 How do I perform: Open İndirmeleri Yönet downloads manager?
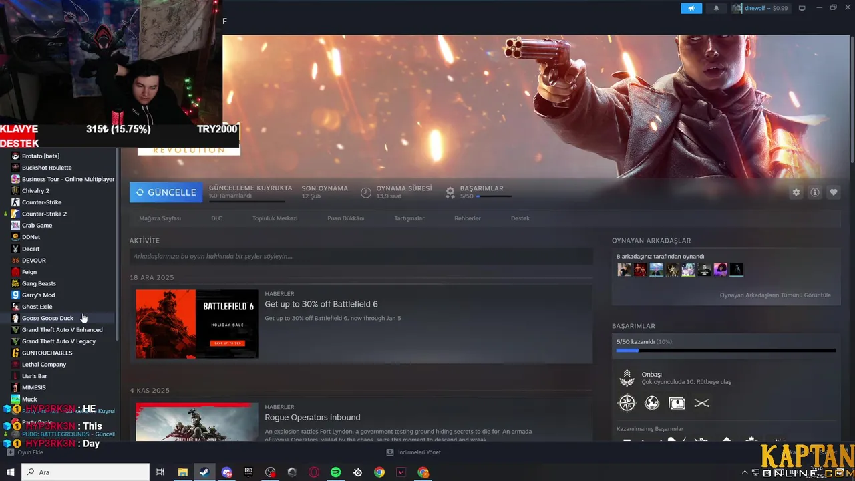(413, 452)
